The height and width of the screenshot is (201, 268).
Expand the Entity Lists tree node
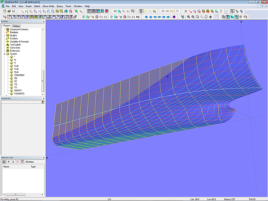(x=5, y=51)
